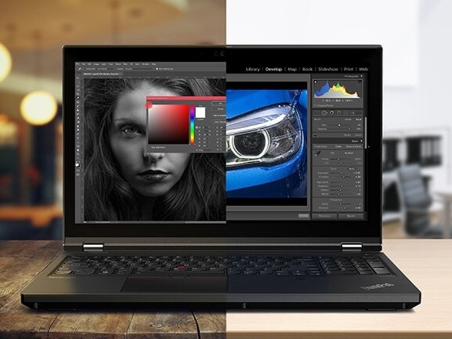Screen dimensions: 452x339
Task: Activate the Adjustment Brush in Lightroom
Action: (354, 112)
